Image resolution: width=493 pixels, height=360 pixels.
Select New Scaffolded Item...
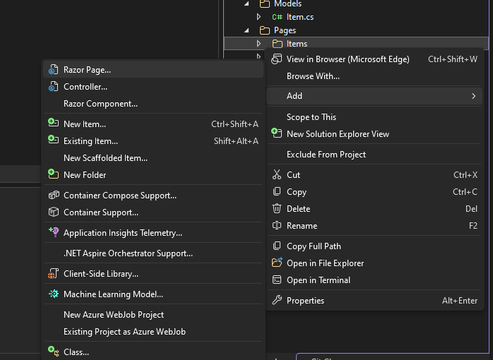click(x=153, y=158)
